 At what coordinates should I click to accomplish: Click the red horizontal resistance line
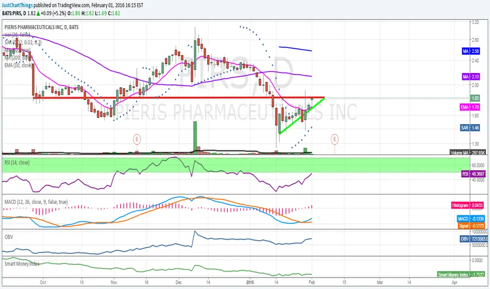click(179, 98)
